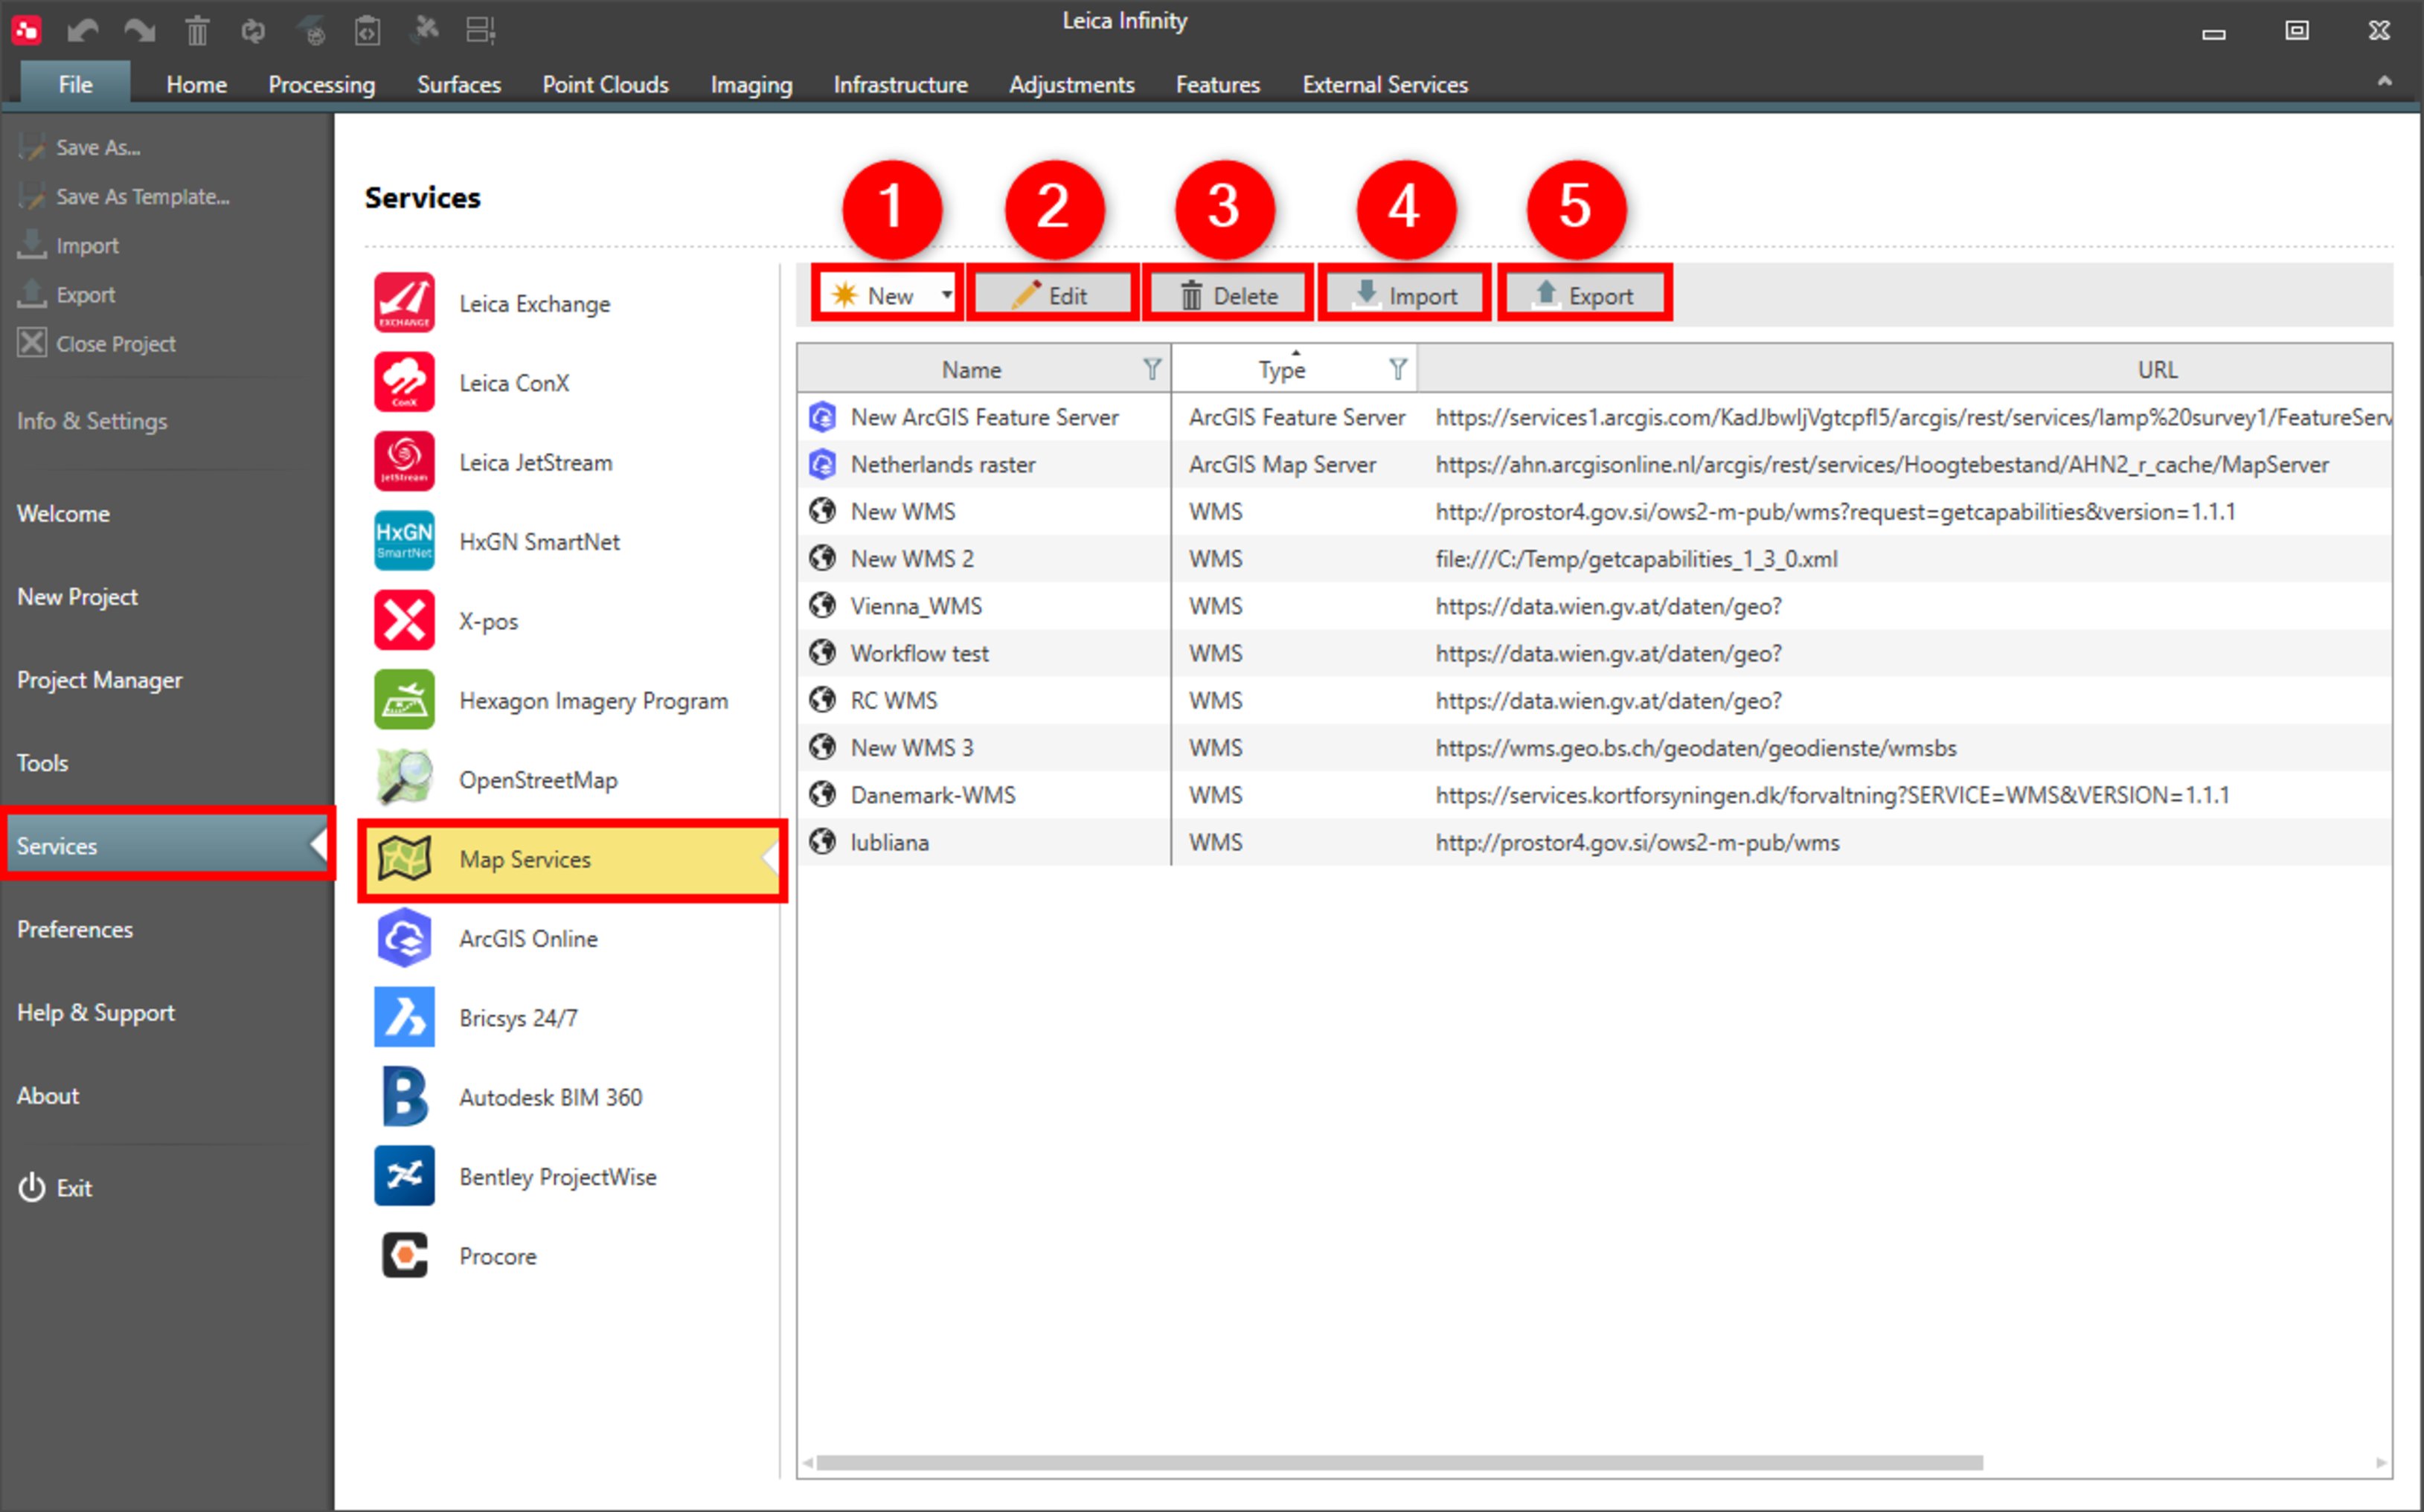Select the RC WMS row
2424x1512 pixels.
1594,700
